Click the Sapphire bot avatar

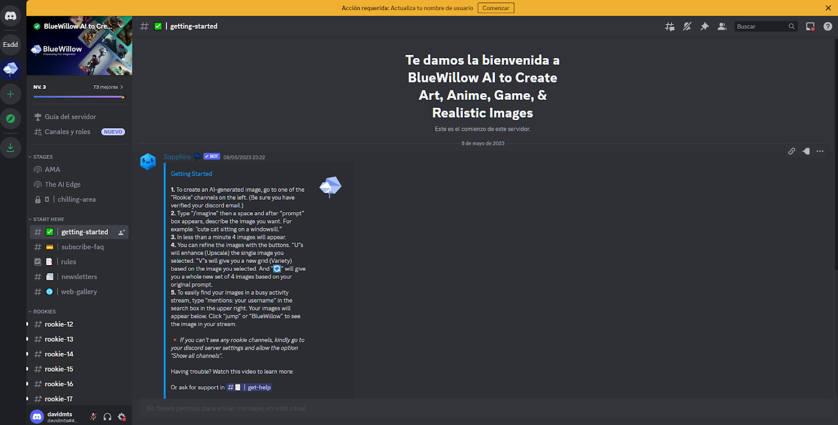pyautogui.click(x=148, y=162)
